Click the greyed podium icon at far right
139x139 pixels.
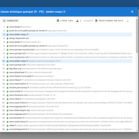pyautogui.click(x=128, y=21)
